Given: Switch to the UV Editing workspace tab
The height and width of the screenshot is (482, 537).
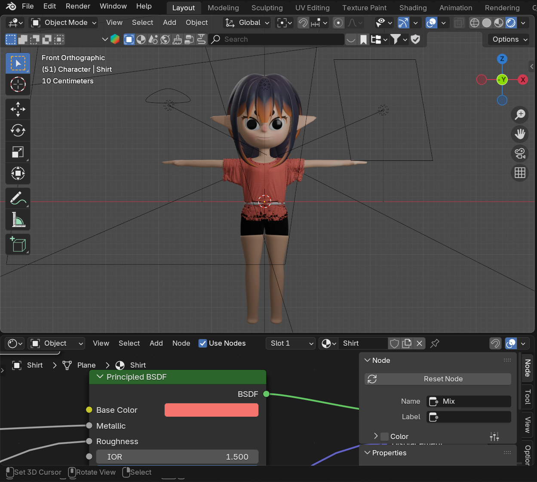Looking at the screenshot, I should 312,8.
